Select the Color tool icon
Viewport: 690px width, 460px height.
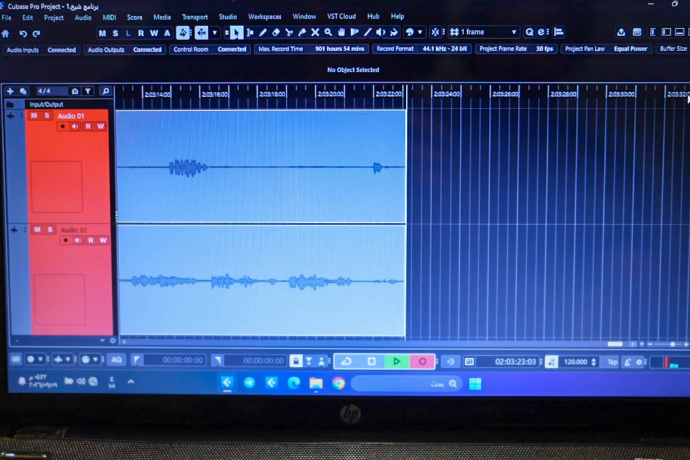(x=410, y=32)
